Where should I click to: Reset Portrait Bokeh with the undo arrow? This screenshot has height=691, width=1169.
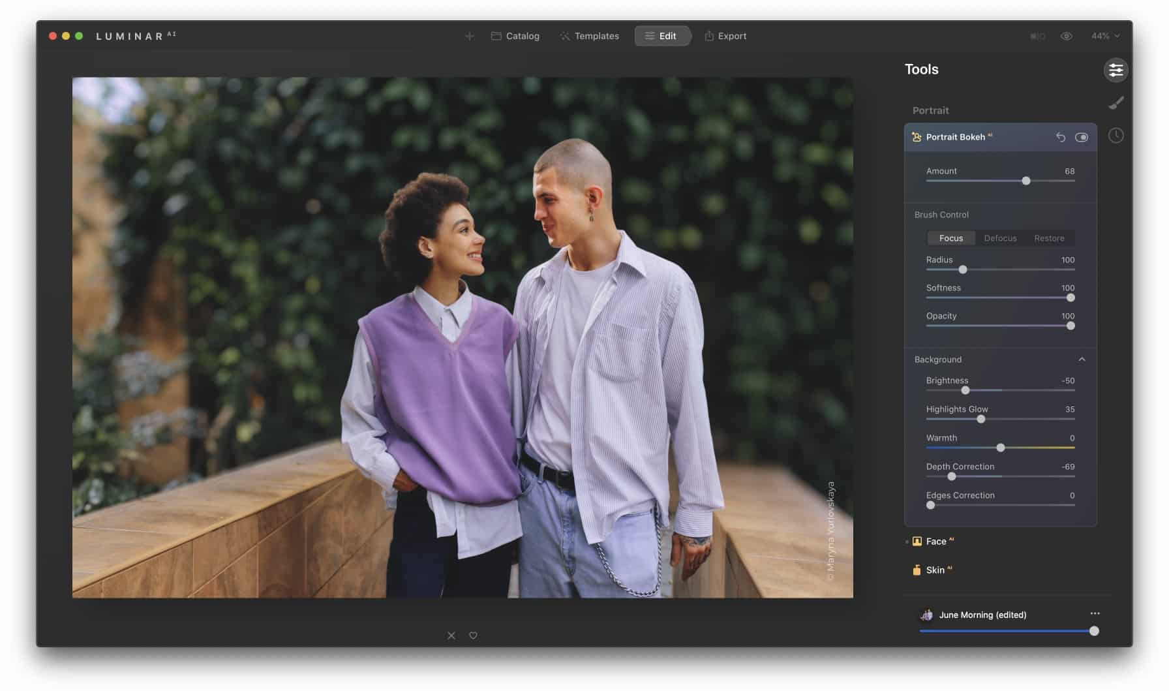pyautogui.click(x=1061, y=137)
